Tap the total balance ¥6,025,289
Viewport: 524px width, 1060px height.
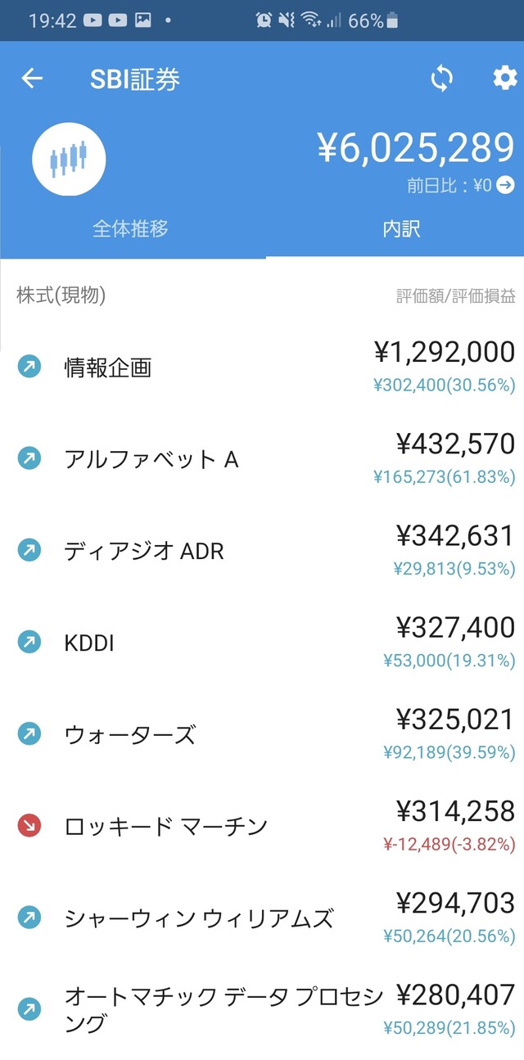(x=416, y=148)
